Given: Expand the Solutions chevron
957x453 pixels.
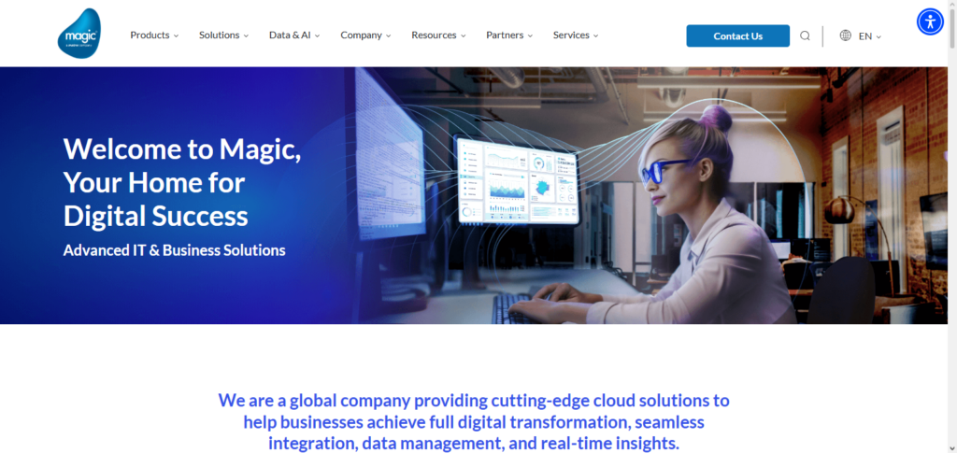Looking at the screenshot, I should (x=246, y=36).
